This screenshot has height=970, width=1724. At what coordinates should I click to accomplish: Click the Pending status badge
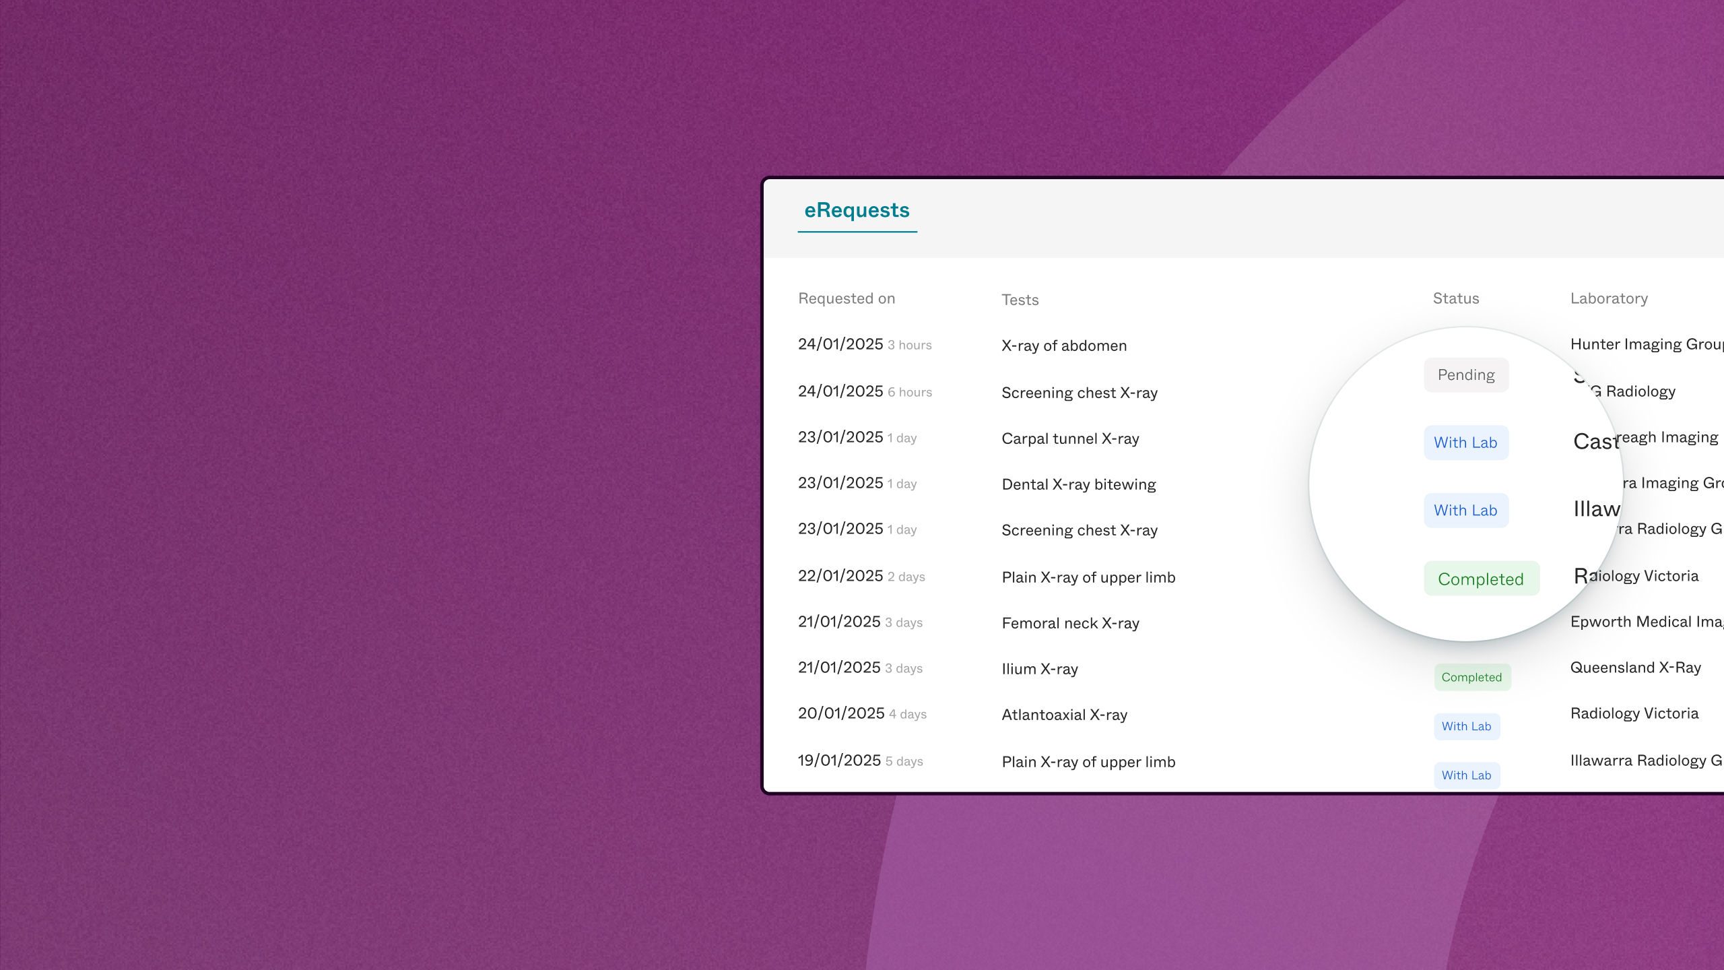coord(1466,375)
